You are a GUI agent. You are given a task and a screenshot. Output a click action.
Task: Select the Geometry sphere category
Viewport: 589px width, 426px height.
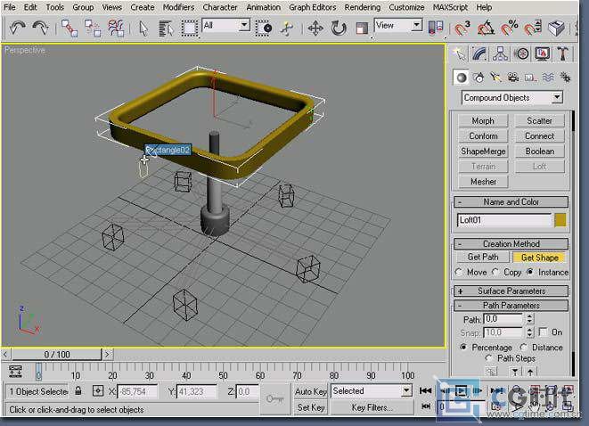[461, 78]
